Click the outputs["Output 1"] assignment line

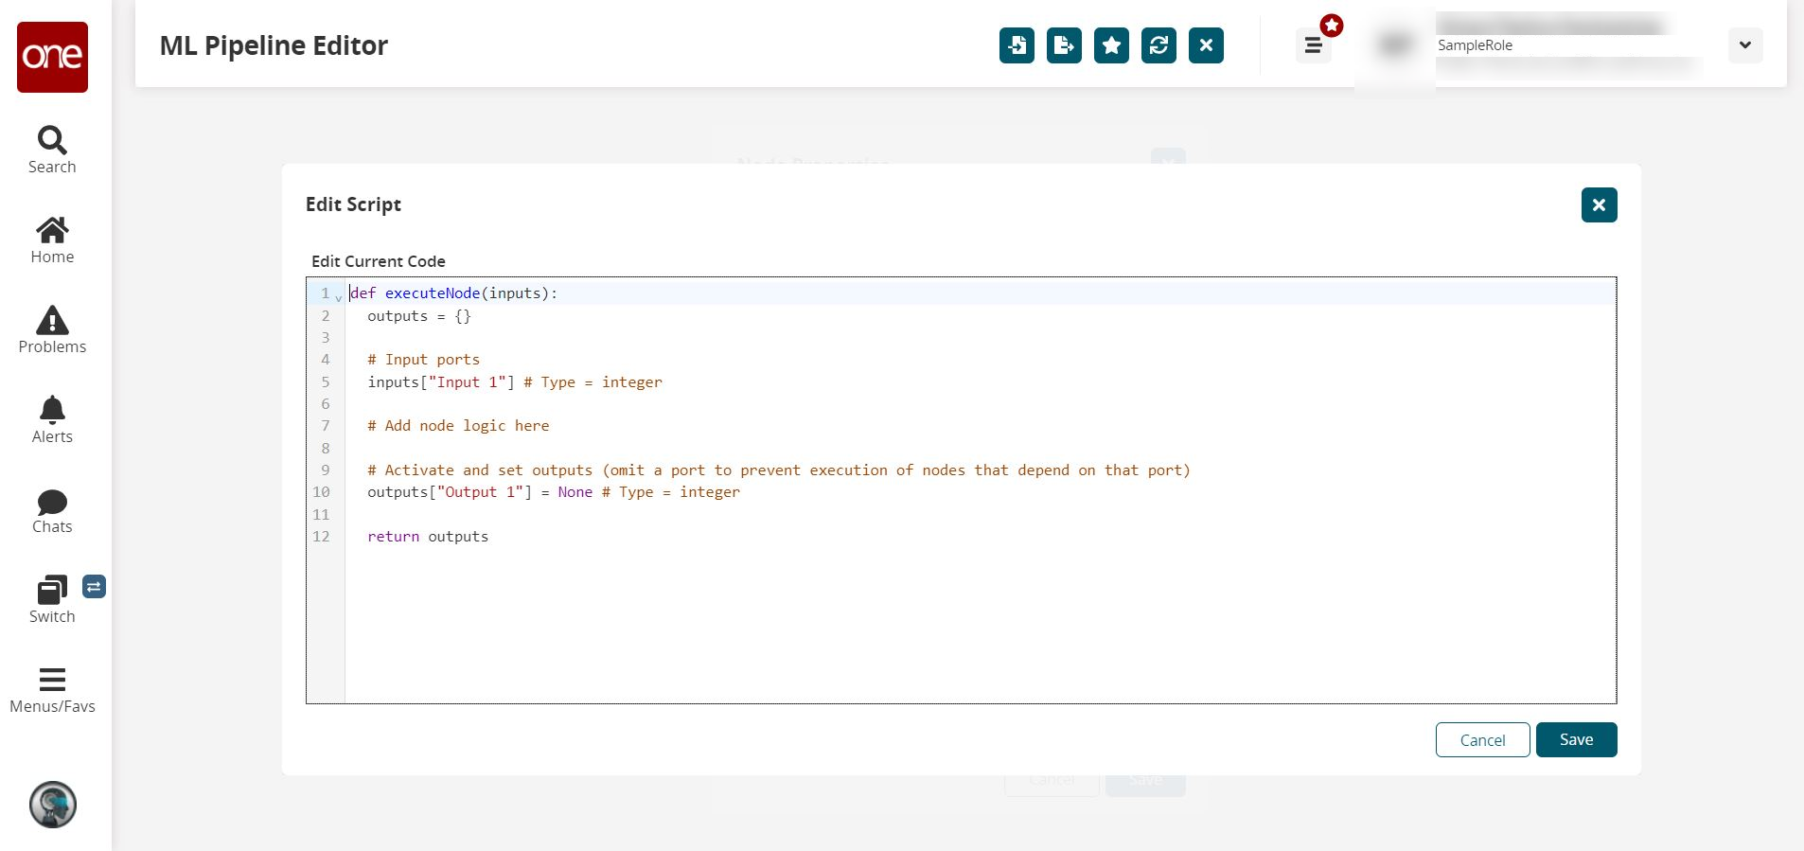[x=554, y=492]
